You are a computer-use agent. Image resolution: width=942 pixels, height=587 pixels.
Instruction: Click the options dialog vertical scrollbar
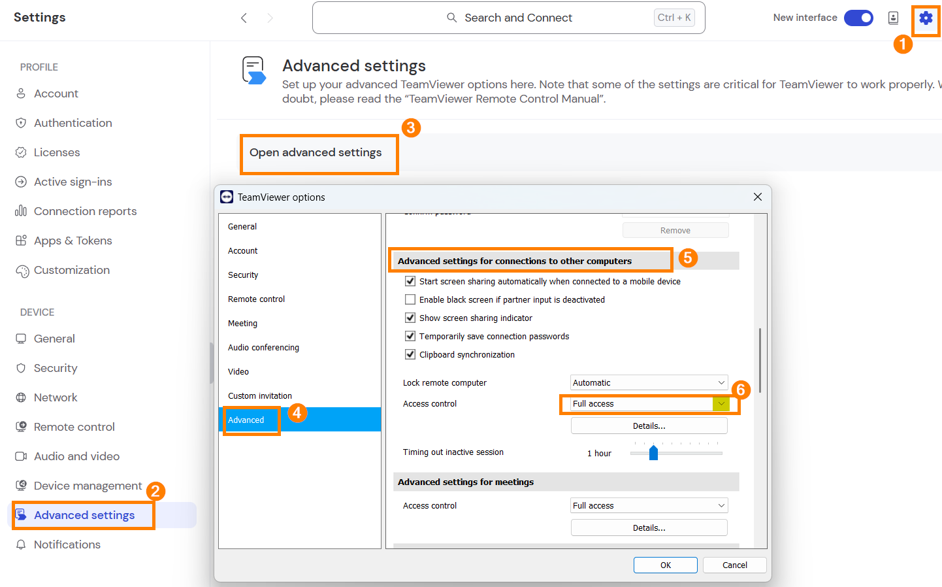[x=760, y=360]
